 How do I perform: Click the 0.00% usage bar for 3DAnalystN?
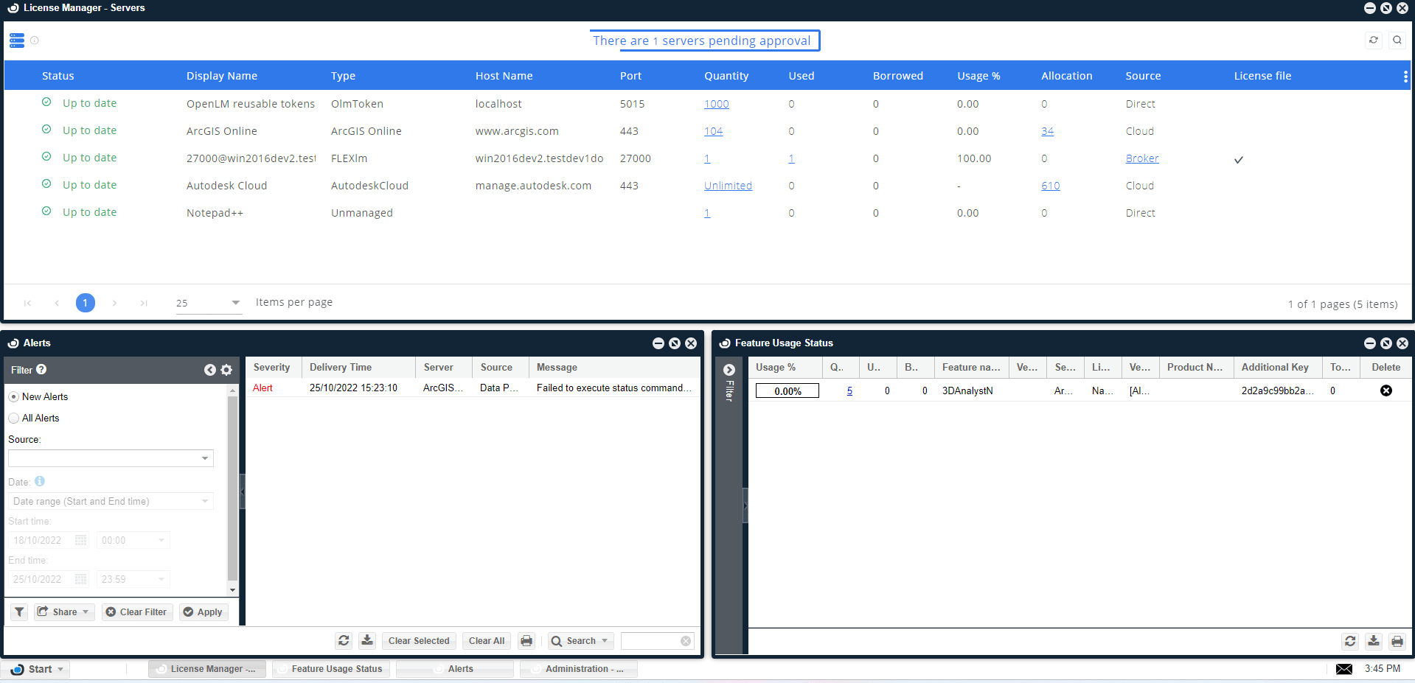coord(787,390)
